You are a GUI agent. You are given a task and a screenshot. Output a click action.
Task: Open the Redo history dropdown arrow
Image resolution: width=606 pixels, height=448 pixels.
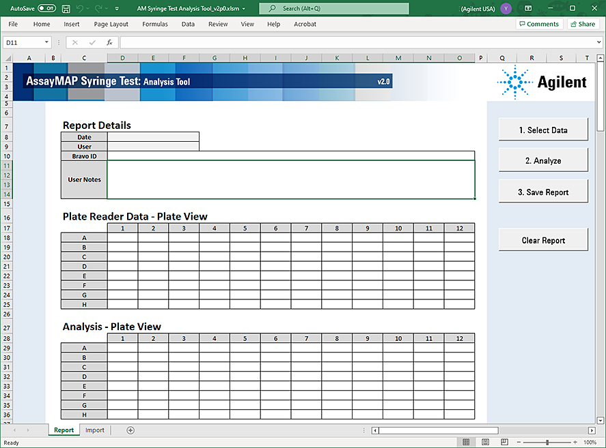pos(107,8)
